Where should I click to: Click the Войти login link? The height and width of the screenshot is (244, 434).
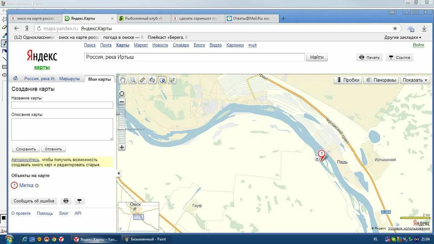click(x=418, y=45)
